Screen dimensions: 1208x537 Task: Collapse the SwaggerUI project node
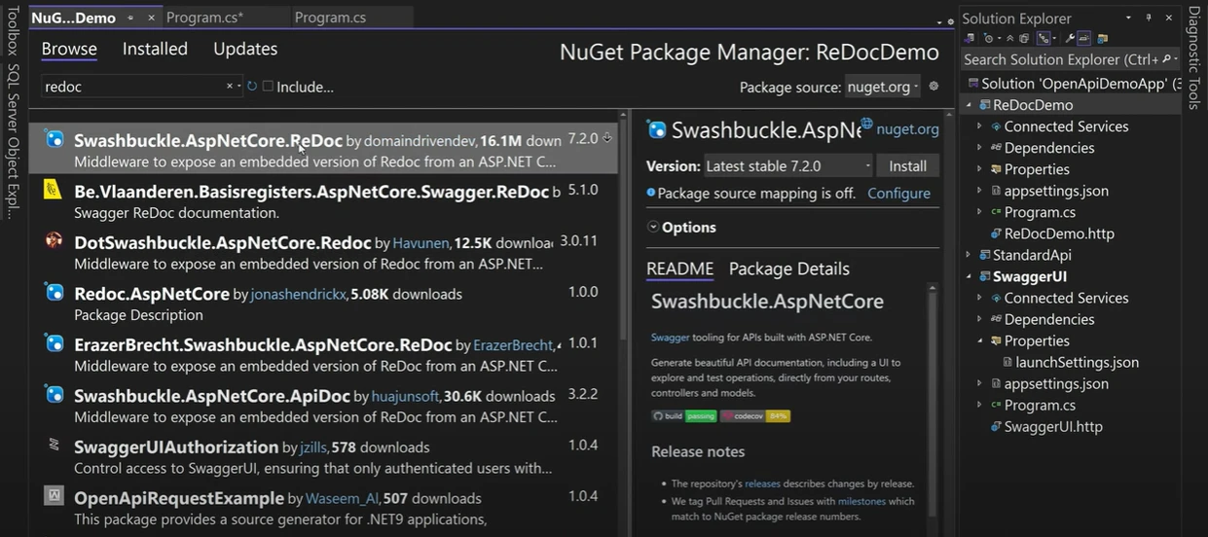point(969,276)
